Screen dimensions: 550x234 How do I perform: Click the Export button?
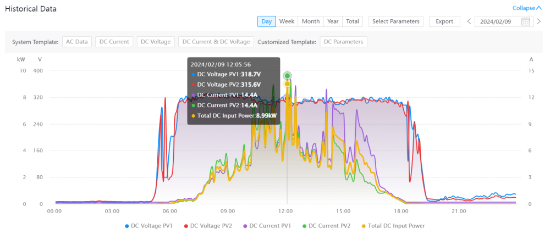(x=444, y=21)
